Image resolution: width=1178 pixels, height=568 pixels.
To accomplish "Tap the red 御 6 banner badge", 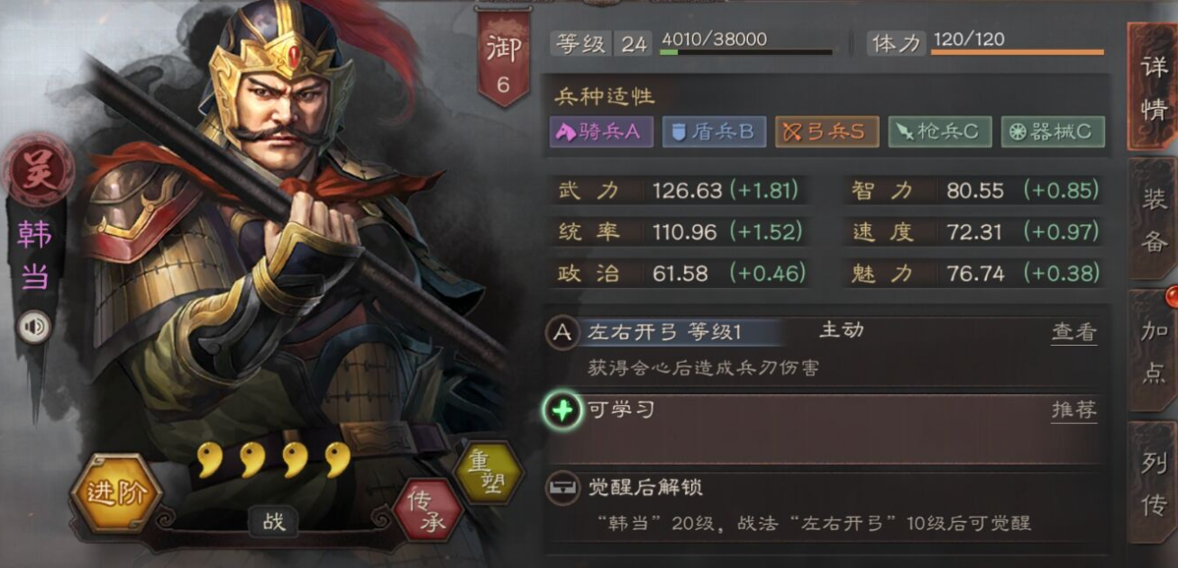I will click(x=503, y=59).
